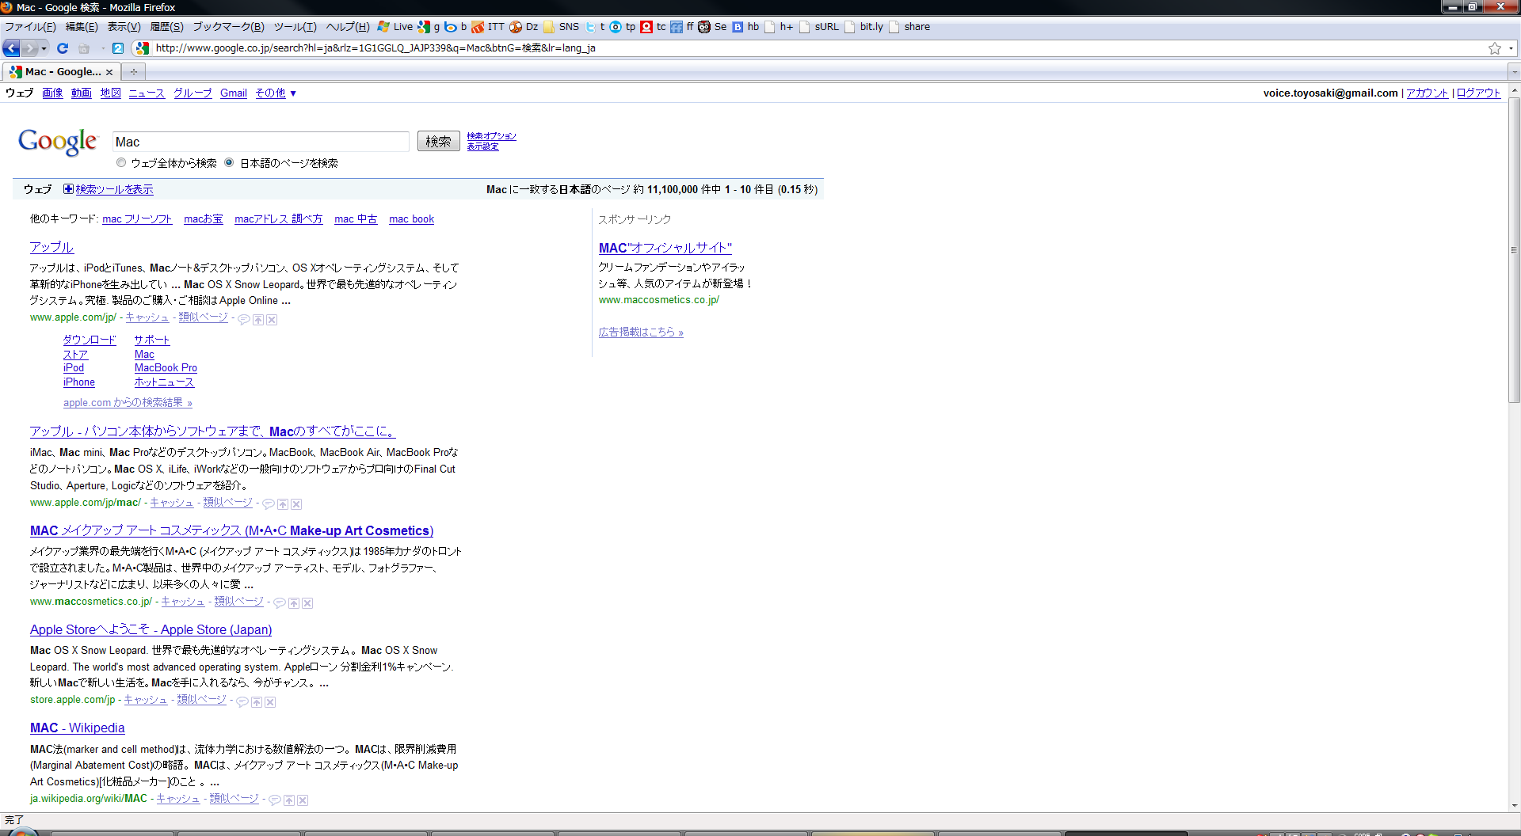1521x836 pixels.
Task: Expand the その他 dropdown in Google nav
Action: 276,93
